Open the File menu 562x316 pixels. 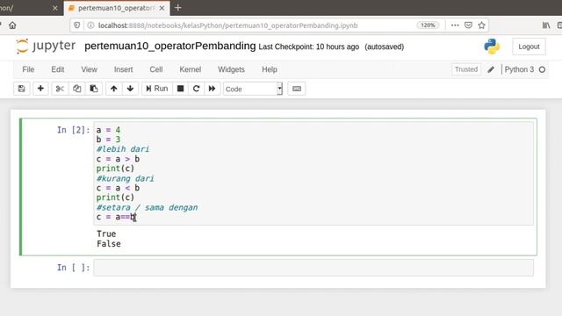(28, 69)
